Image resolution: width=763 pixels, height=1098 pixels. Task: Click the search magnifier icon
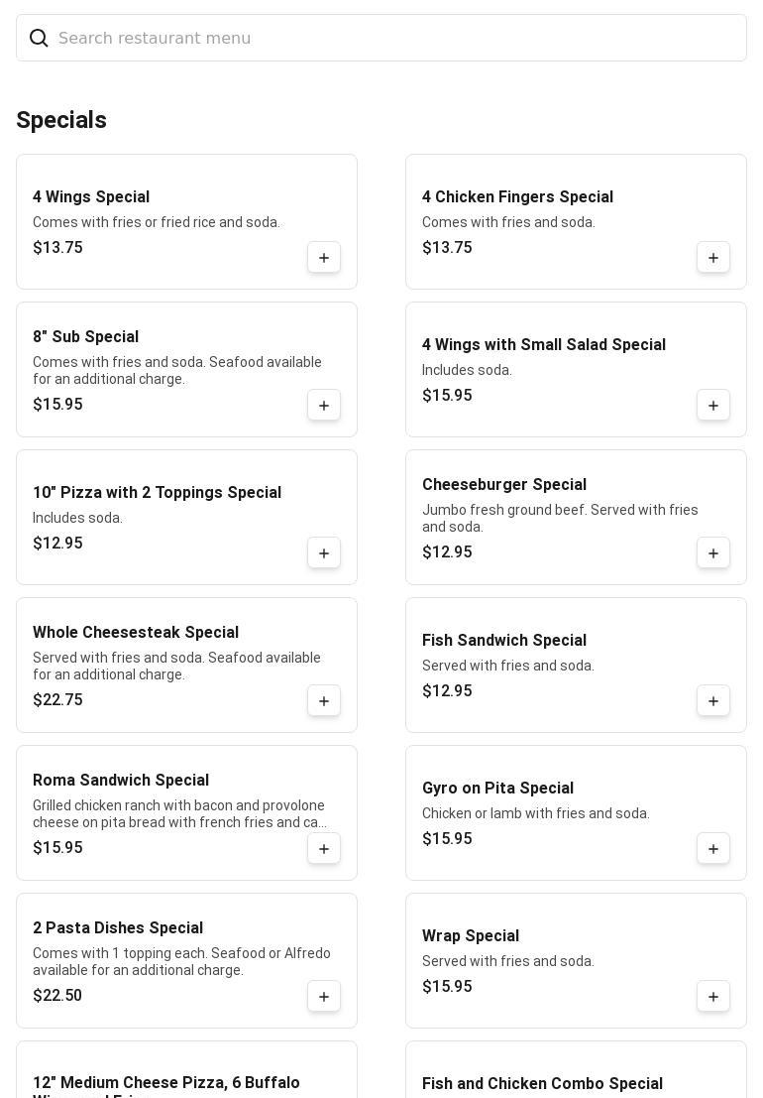tap(40, 39)
